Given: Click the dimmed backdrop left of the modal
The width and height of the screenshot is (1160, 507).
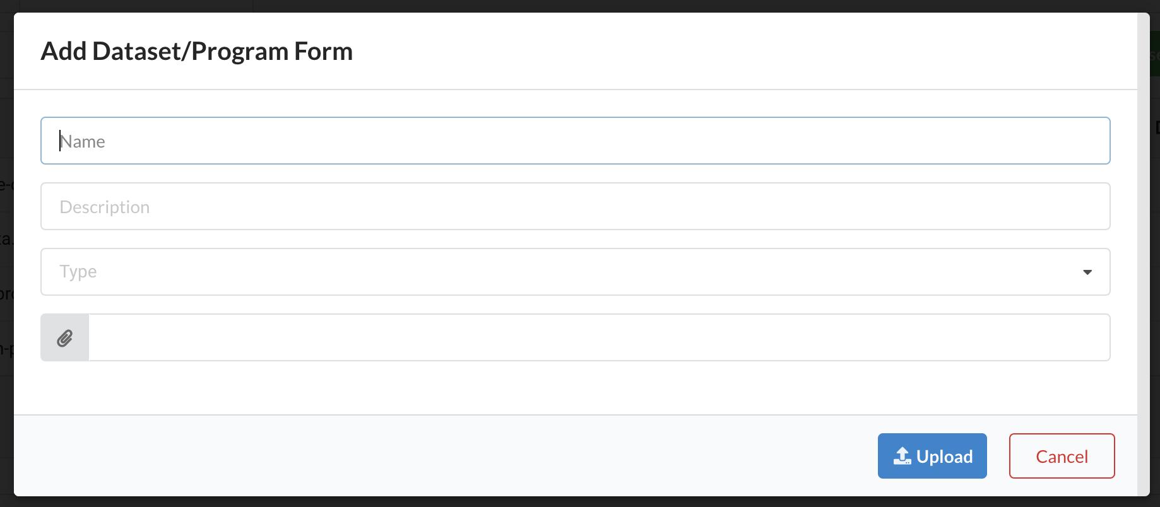Looking at the screenshot, I should pos(6,252).
